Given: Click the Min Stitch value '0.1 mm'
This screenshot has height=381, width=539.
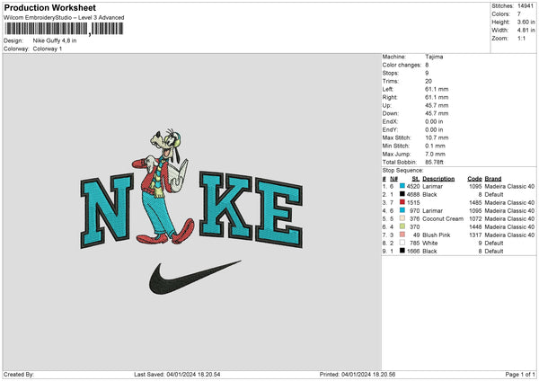Looking at the screenshot, I should 435,146.
